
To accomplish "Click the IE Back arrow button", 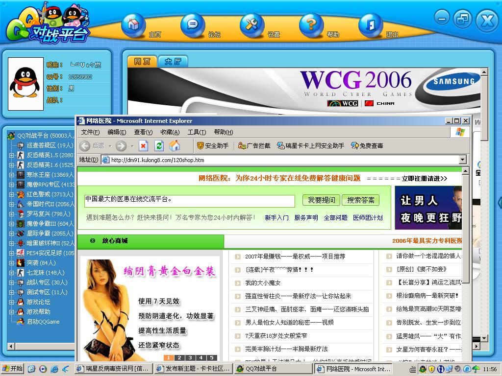I will [x=85, y=146].
